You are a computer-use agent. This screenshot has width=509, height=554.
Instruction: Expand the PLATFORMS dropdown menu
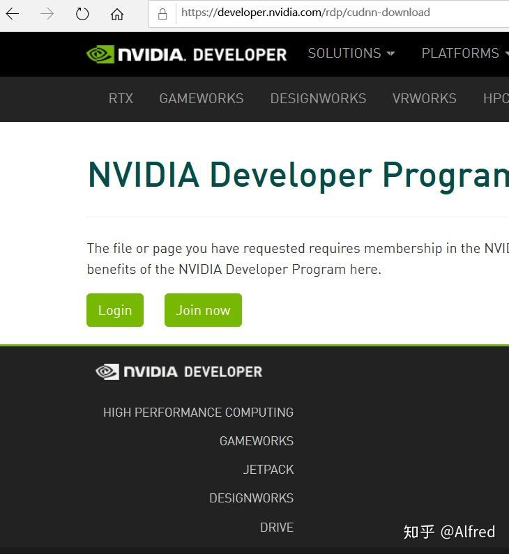[x=465, y=54]
